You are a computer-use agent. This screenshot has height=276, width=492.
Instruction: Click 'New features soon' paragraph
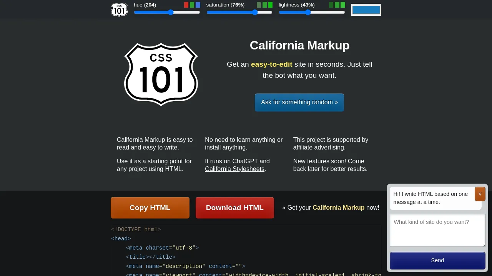point(330,165)
